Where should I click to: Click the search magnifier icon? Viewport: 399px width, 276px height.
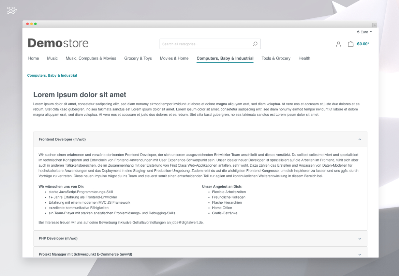click(x=255, y=44)
